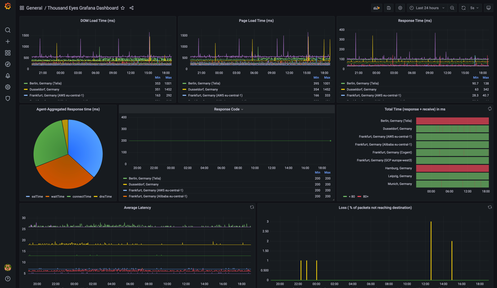Click the Add panel toolbar icon

377,8
